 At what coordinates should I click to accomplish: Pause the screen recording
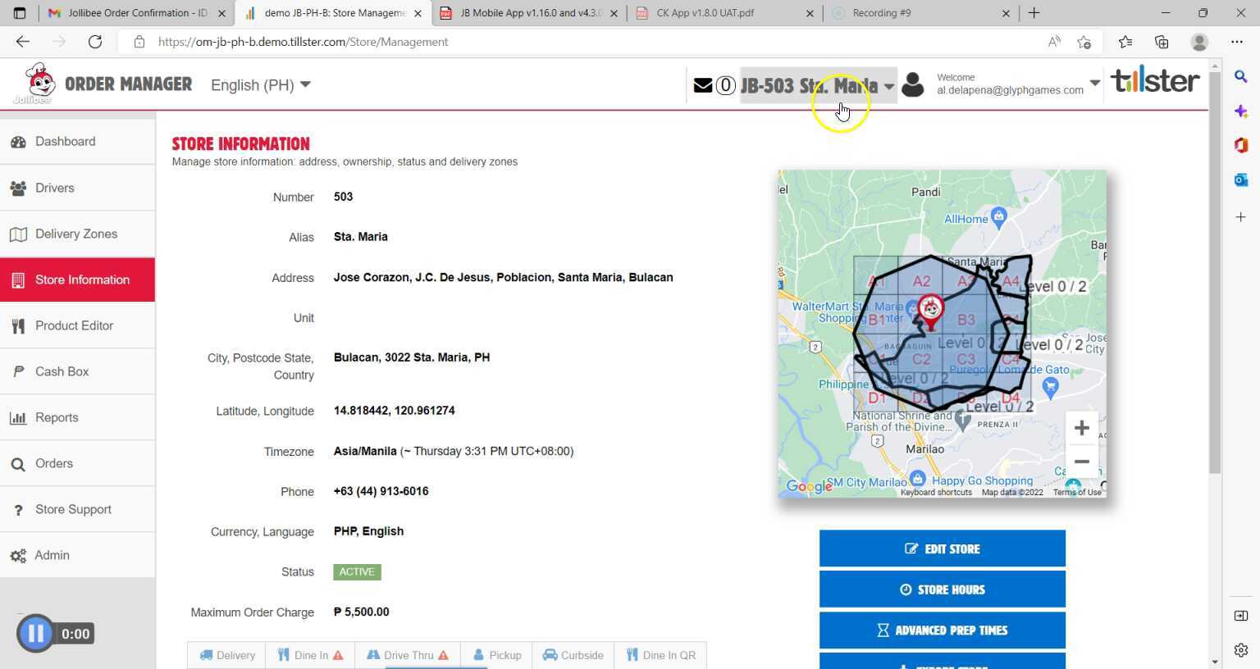[35, 634]
